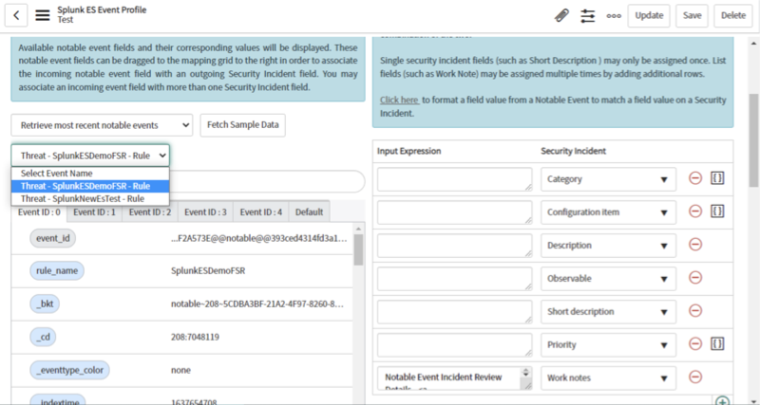
Task: Remove the Priority mapping row
Action: 695,344
